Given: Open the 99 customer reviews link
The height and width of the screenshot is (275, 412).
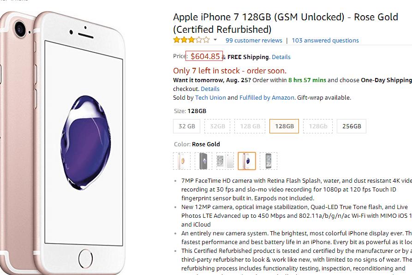Looking at the screenshot, I should (x=254, y=41).
